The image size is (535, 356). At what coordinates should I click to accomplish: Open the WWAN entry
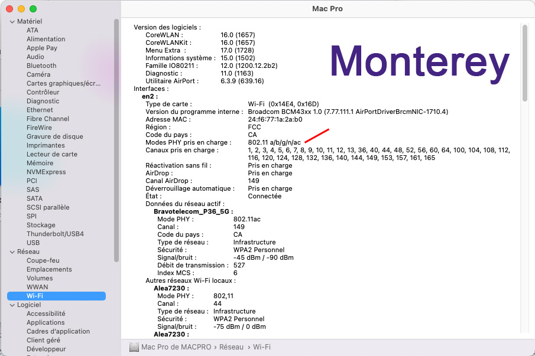[x=37, y=287]
